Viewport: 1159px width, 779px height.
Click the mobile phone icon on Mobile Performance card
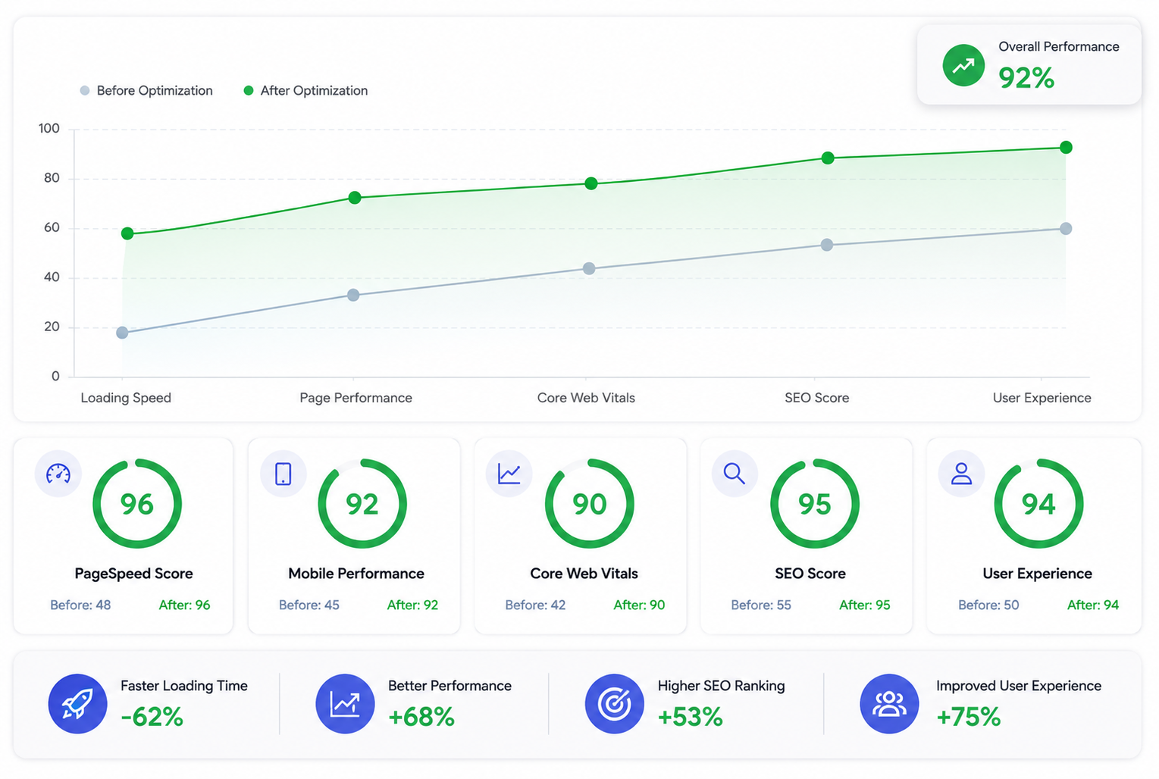tap(283, 474)
